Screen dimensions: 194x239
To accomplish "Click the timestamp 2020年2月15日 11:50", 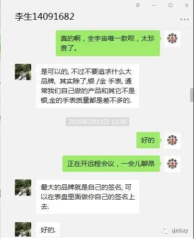I will tap(97, 121).
